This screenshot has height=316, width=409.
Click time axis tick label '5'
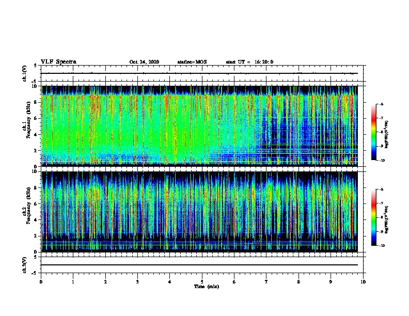[x=202, y=282]
